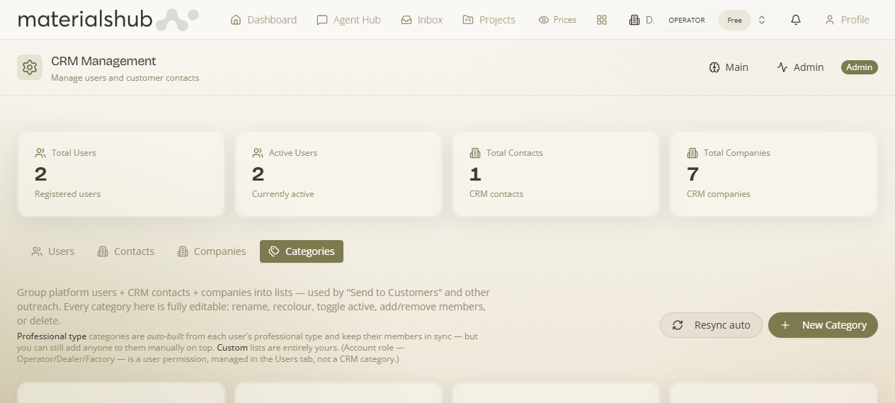
Task: Select the Categories tab
Action: pos(302,251)
